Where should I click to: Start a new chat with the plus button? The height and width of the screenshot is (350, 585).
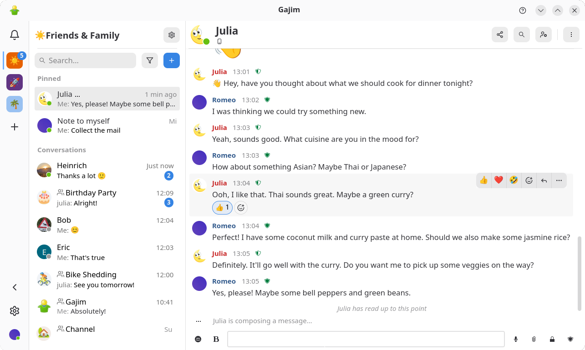[172, 60]
